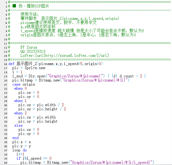The height and width of the screenshot is (165, 172).
Task: Click 'pic.y = y' on line 36
Action: coord(22,146)
